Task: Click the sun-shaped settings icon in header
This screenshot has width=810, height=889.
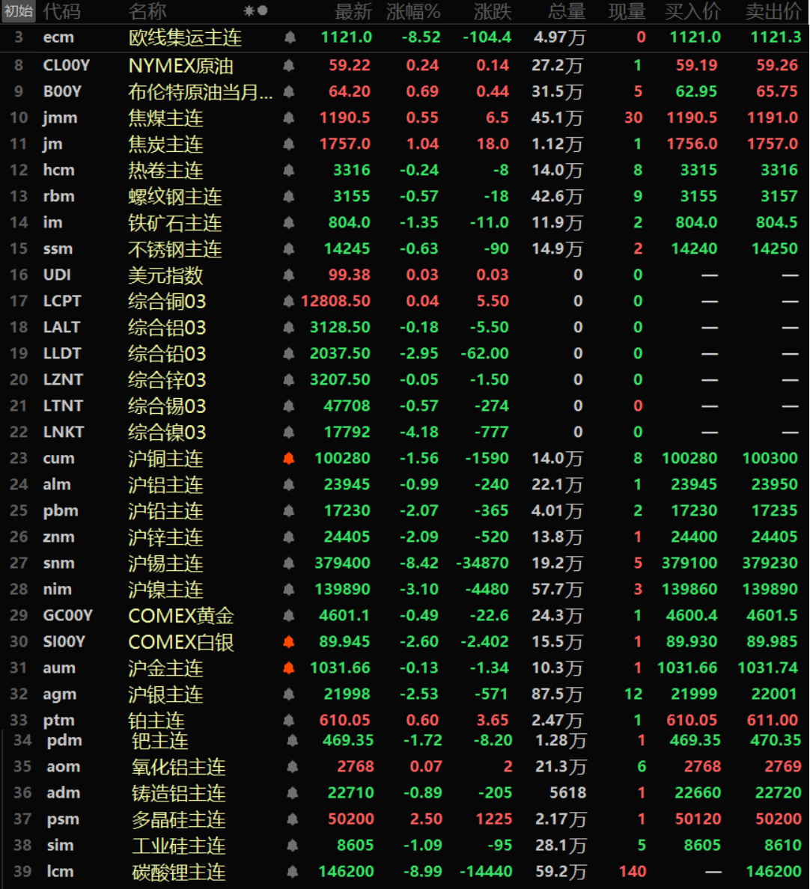Action: pyautogui.click(x=249, y=11)
